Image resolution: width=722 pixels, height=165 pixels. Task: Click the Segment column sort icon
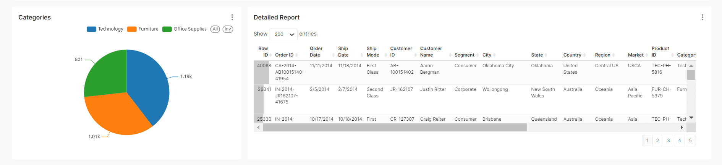[x=478, y=55]
